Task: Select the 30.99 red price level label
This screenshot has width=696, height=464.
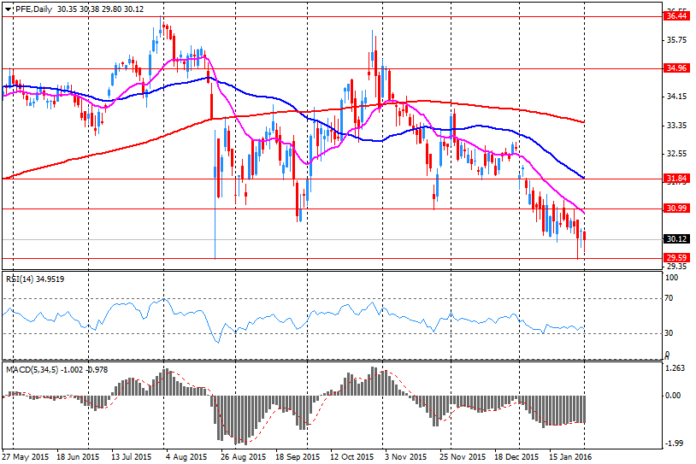Action: 676,208
